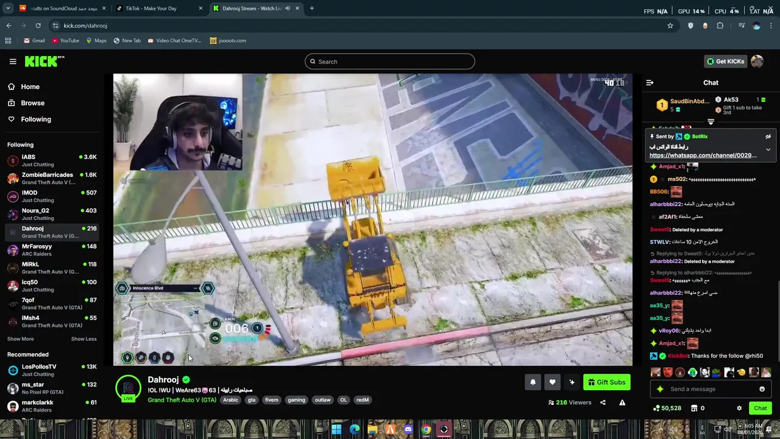Screen dimensions: 780x439
Task: Click the green alien headphones emote
Action: pos(692,372)
